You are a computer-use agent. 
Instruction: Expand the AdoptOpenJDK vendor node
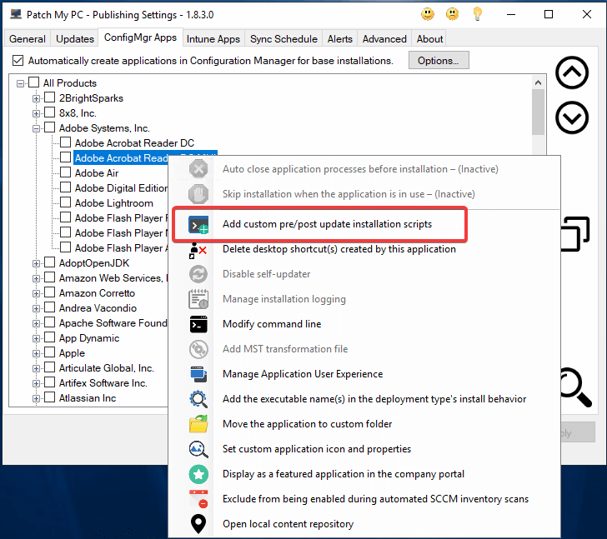pos(36,263)
